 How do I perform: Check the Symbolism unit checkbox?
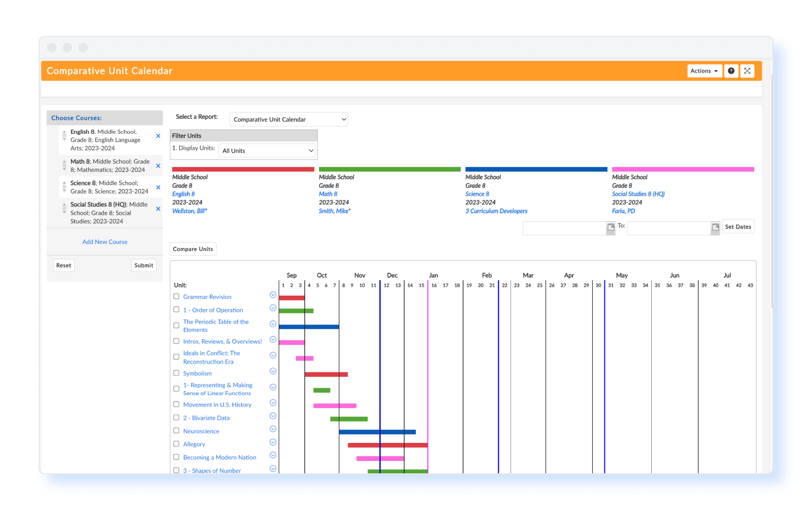point(176,373)
